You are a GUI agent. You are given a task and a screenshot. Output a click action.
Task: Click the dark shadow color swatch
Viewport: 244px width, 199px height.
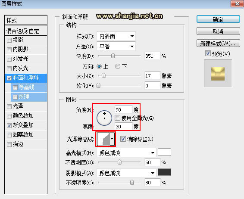[x=165, y=172]
